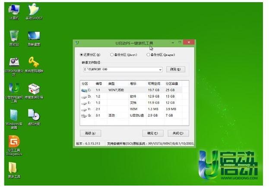
Task: Minimize the U启动PE一键装机工具 window
Action: point(173,42)
